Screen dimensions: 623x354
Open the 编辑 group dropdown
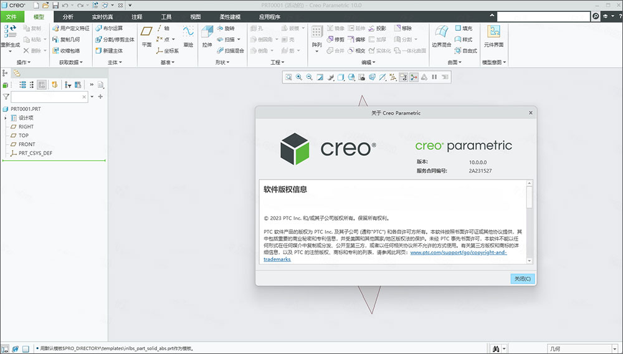click(368, 62)
